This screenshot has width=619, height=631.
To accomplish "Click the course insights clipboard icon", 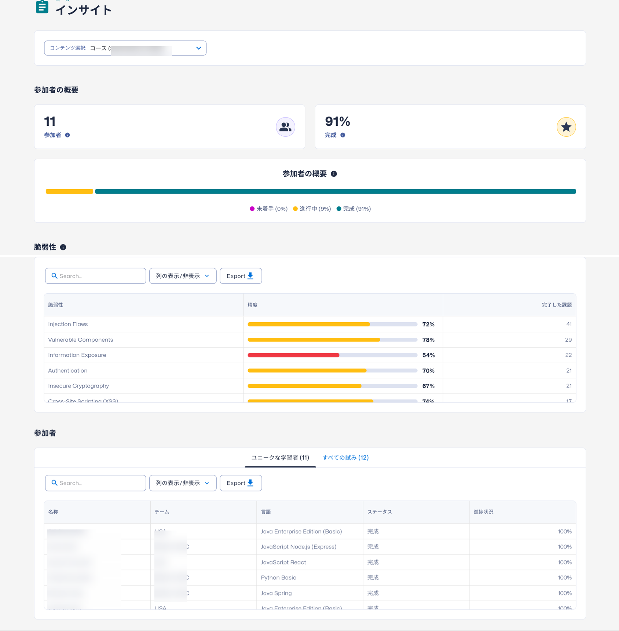I will click(41, 7).
